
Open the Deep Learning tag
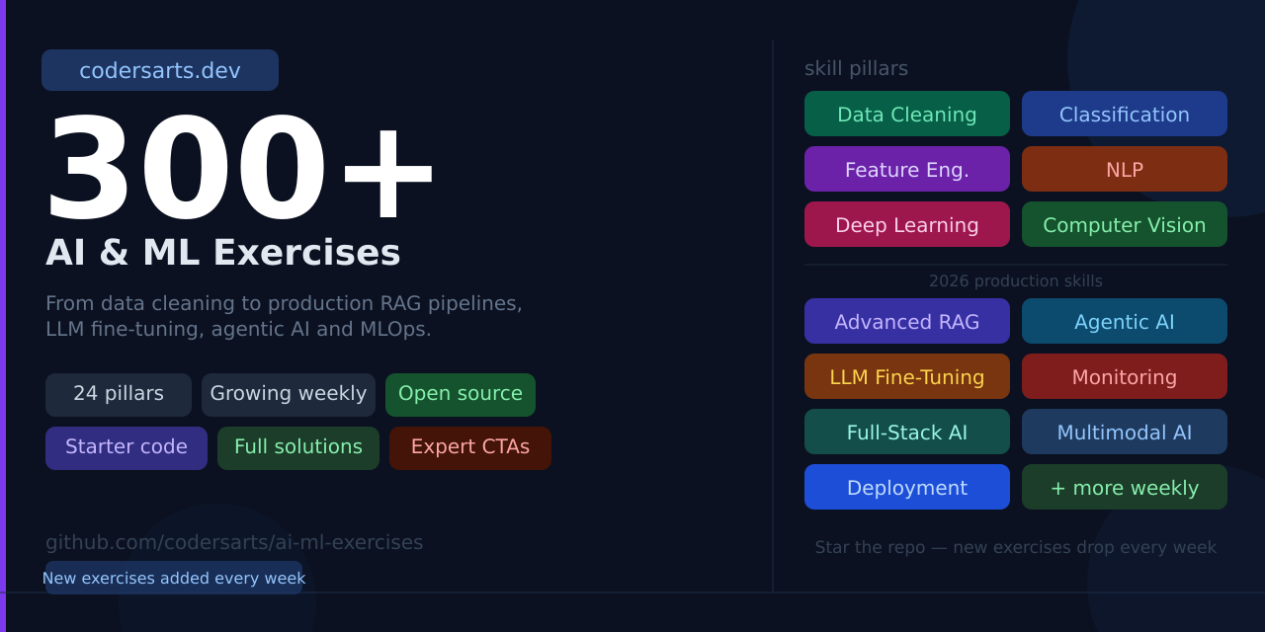tap(907, 224)
